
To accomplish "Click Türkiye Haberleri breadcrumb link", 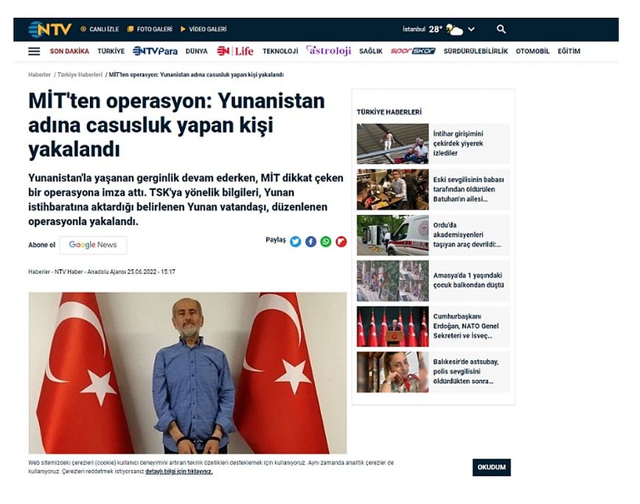I will (x=80, y=75).
